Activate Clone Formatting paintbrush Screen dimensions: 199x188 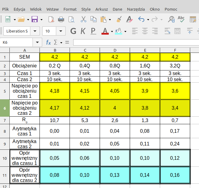tap(119, 19)
